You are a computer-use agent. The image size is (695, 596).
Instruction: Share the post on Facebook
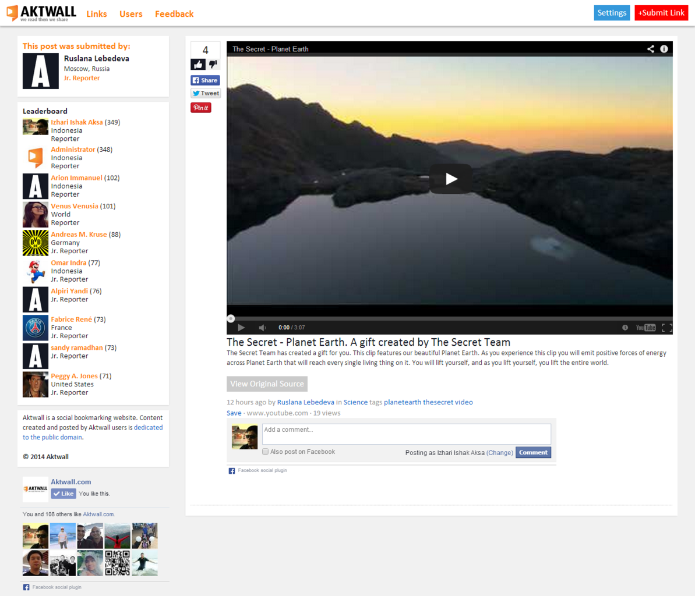click(x=205, y=80)
